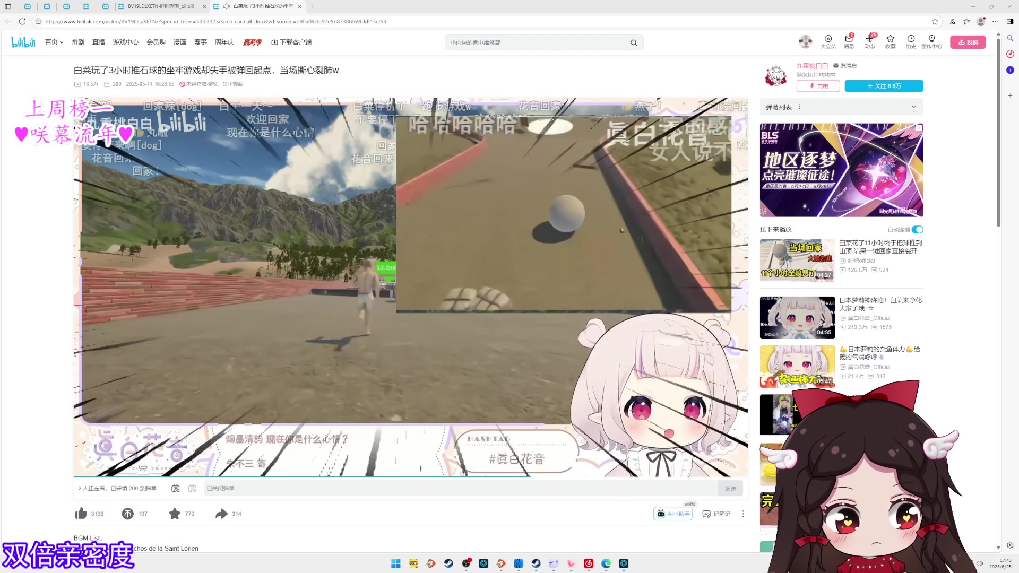1019x573 pixels.
Task: Open 消息 messages icon with badge
Action: pos(849,41)
